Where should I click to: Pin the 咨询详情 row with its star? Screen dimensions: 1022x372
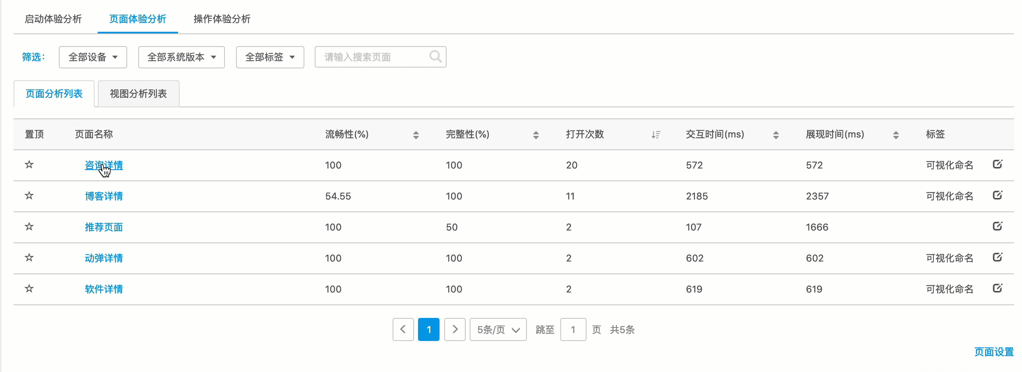tap(29, 165)
